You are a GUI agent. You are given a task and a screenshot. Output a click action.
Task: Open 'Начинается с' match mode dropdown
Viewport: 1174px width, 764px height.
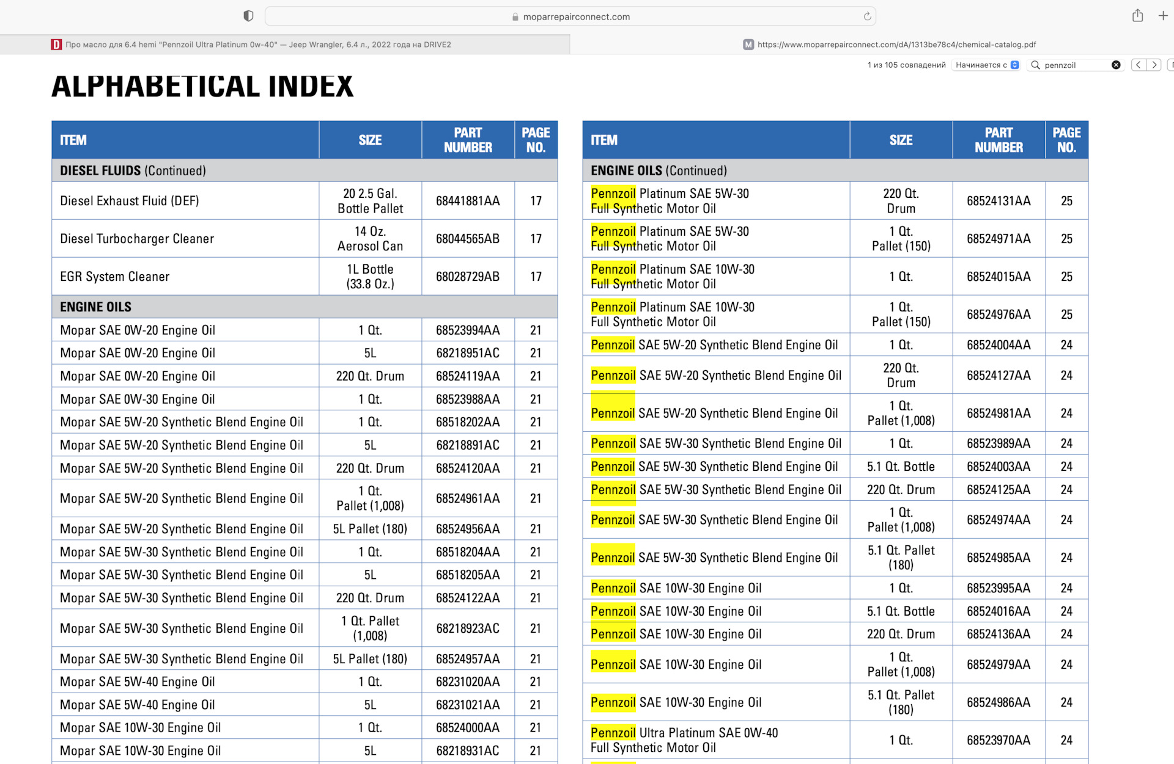tap(986, 65)
